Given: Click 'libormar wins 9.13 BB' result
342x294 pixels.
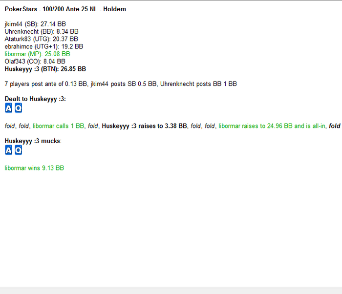Looking at the screenshot, I should [34, 168].
